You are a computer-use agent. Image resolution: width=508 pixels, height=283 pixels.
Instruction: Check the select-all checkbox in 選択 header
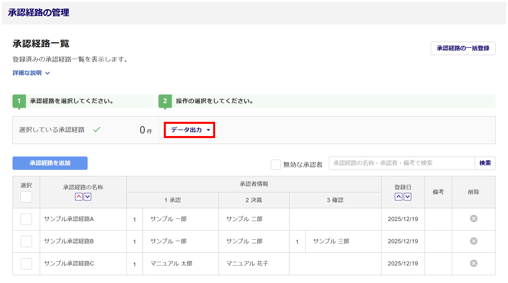tap(26, 197)
